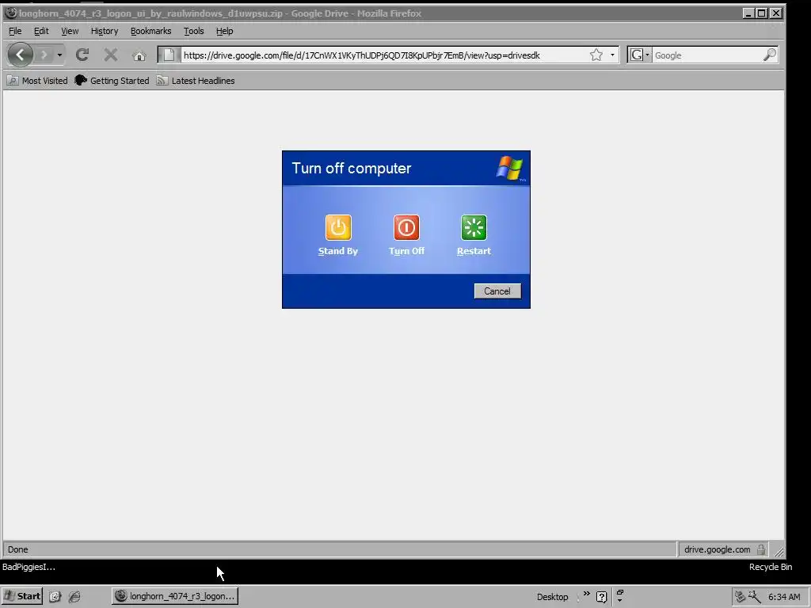Open the Tools menu

tap(193, 31)
